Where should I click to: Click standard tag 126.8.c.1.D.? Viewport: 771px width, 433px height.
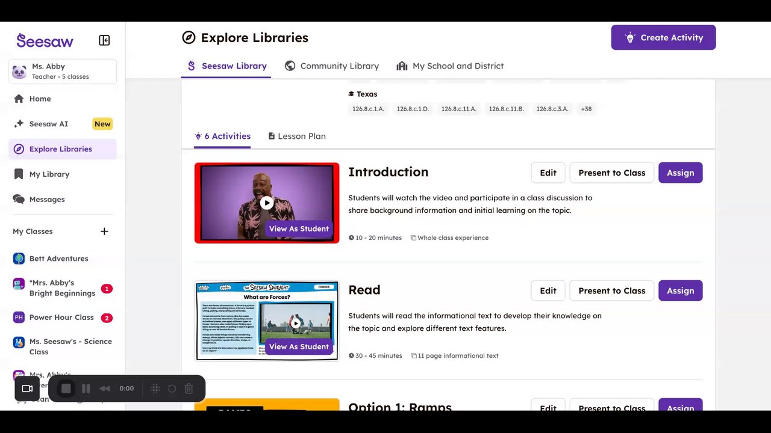click(413, 109)
